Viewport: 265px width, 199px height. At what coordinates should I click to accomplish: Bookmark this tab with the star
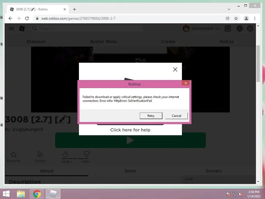click(x=236, y=18)
